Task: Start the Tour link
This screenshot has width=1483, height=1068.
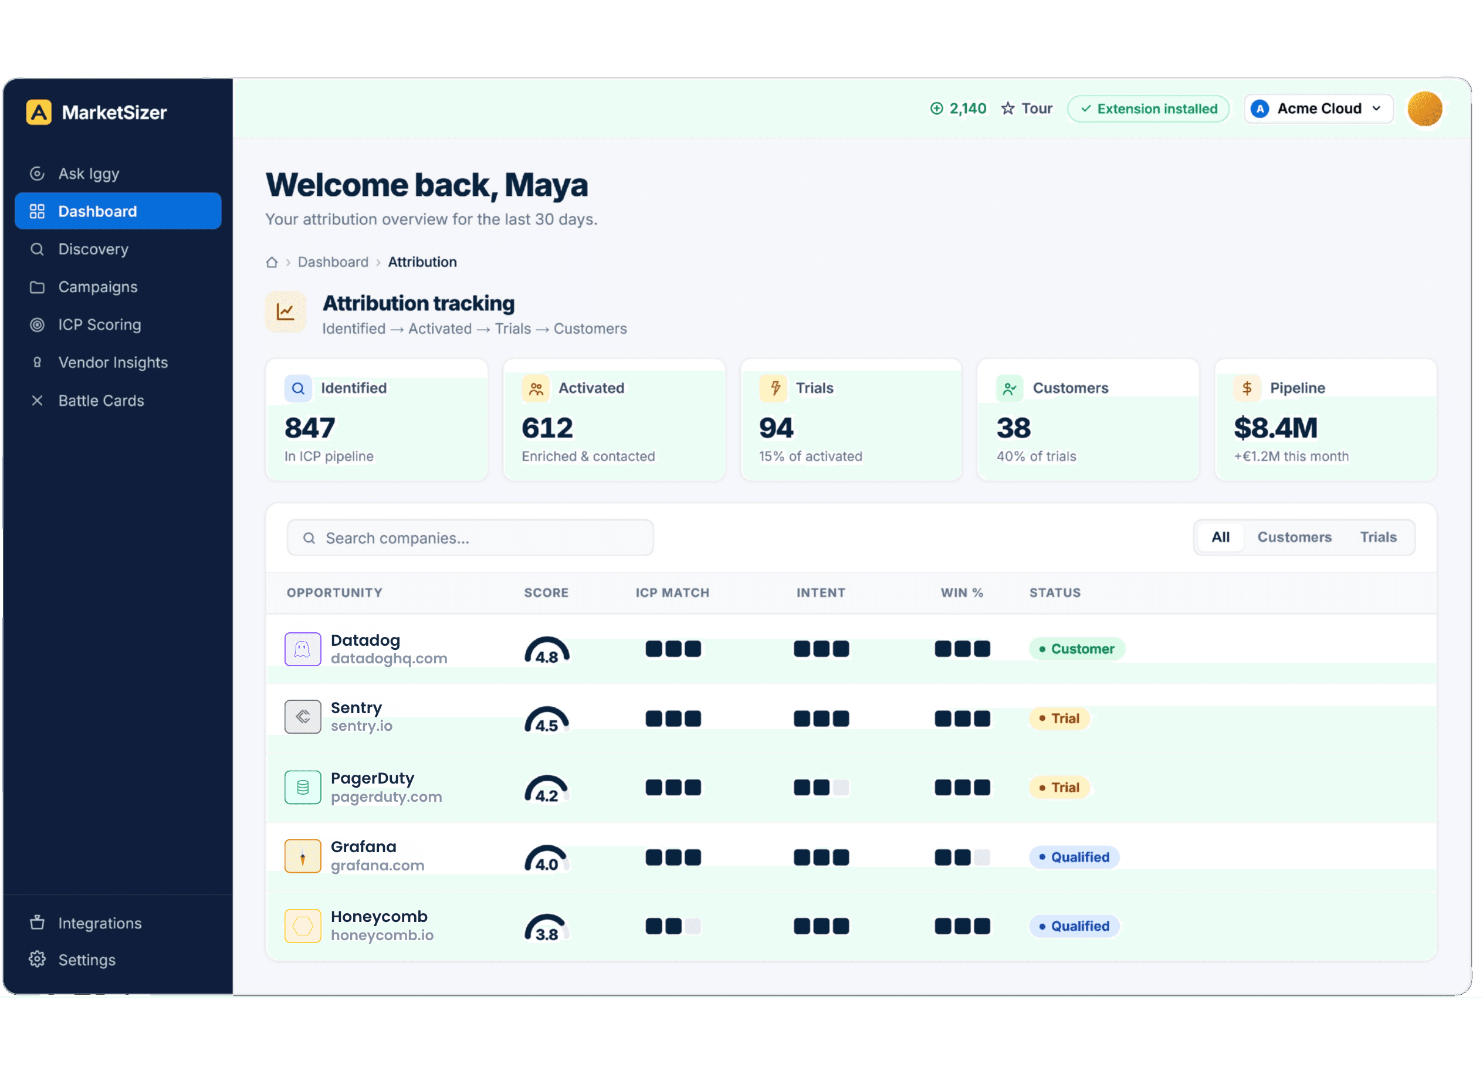Action: [1037, 109]
